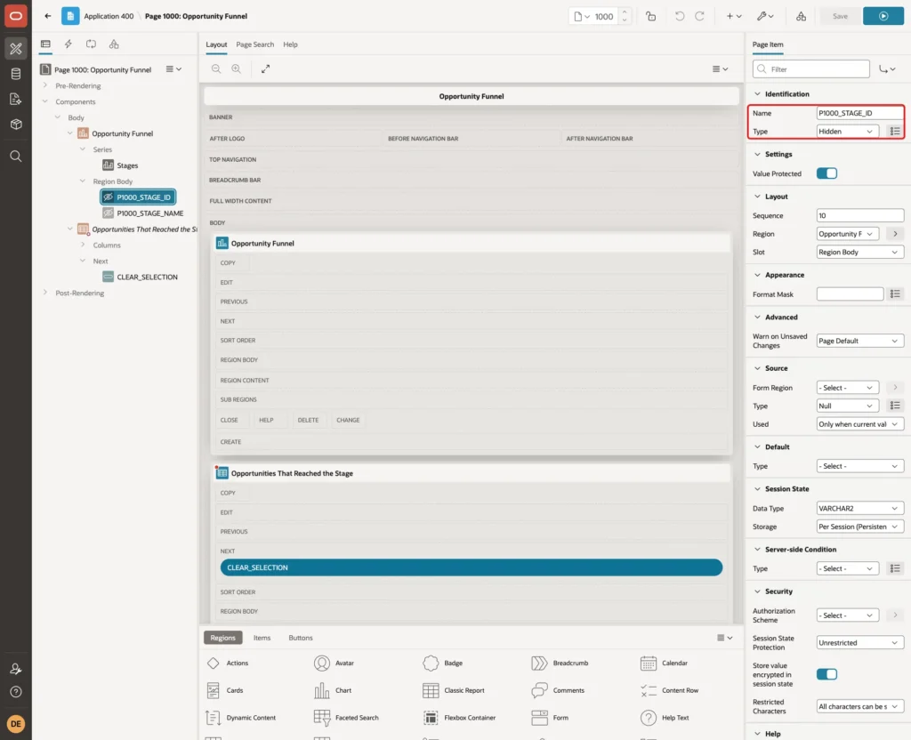Open the help question mark icon
Viewport: 911px width, 740px height.
(16, 692)
